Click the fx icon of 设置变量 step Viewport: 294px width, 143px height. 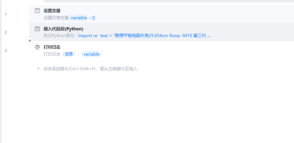point(37,11)
